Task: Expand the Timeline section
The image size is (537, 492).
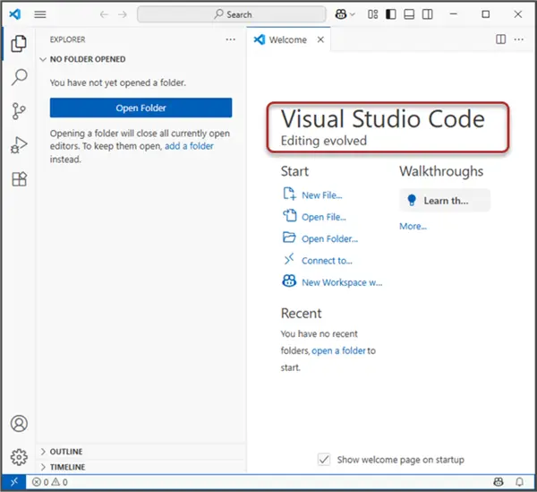Action: coord(67,467)
